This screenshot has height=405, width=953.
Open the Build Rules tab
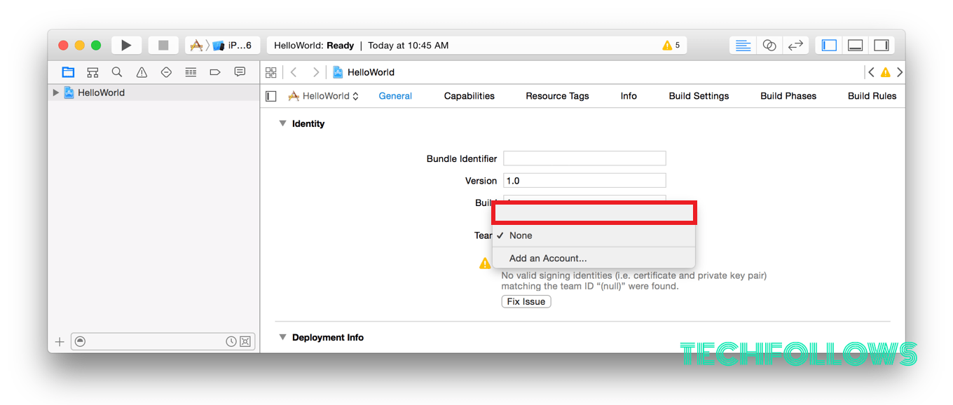coord(872,96)
